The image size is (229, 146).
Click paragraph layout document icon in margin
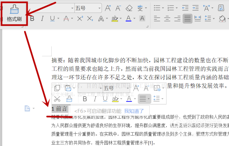coord(27,108)
